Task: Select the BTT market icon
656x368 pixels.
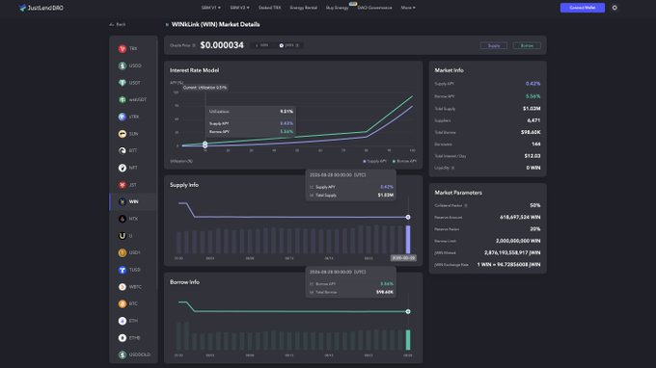Action: tap(123, 151)
